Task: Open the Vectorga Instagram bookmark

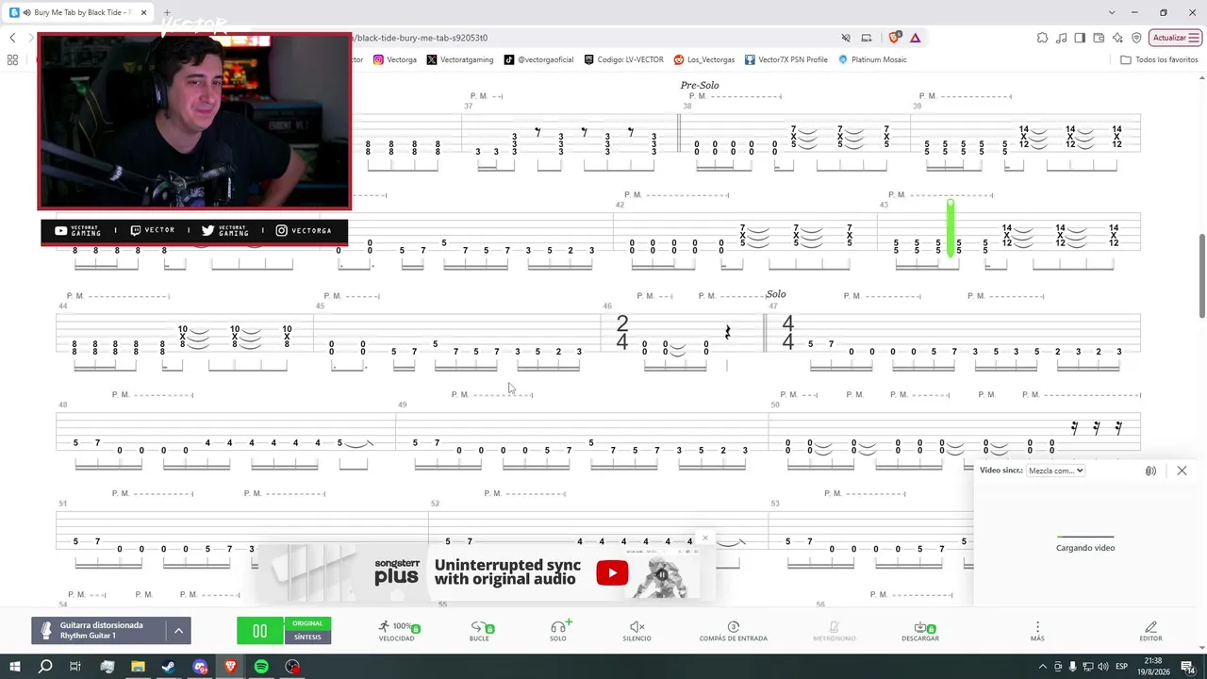Action: 395,59
